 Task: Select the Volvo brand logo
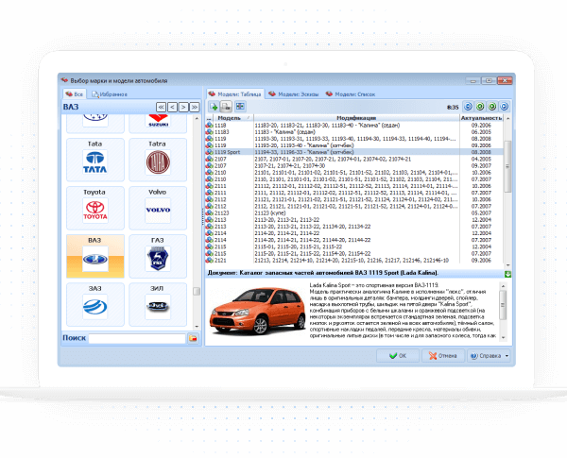pos(158,211)
